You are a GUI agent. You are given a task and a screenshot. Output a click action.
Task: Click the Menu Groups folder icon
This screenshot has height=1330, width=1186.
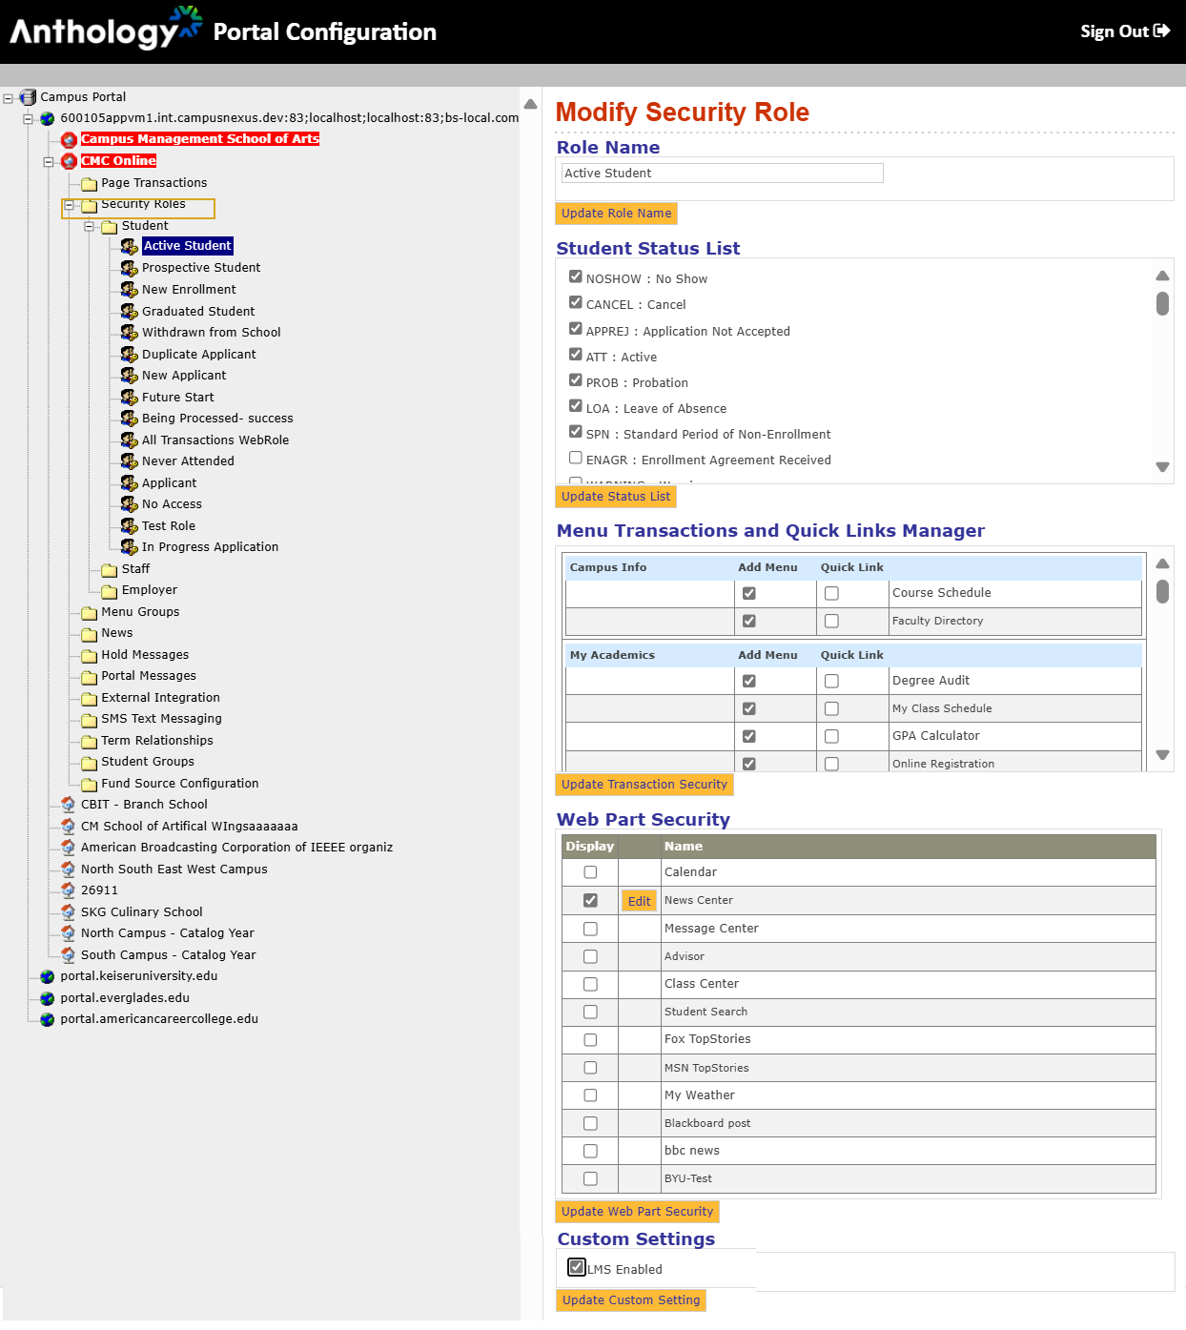(89, 612)
